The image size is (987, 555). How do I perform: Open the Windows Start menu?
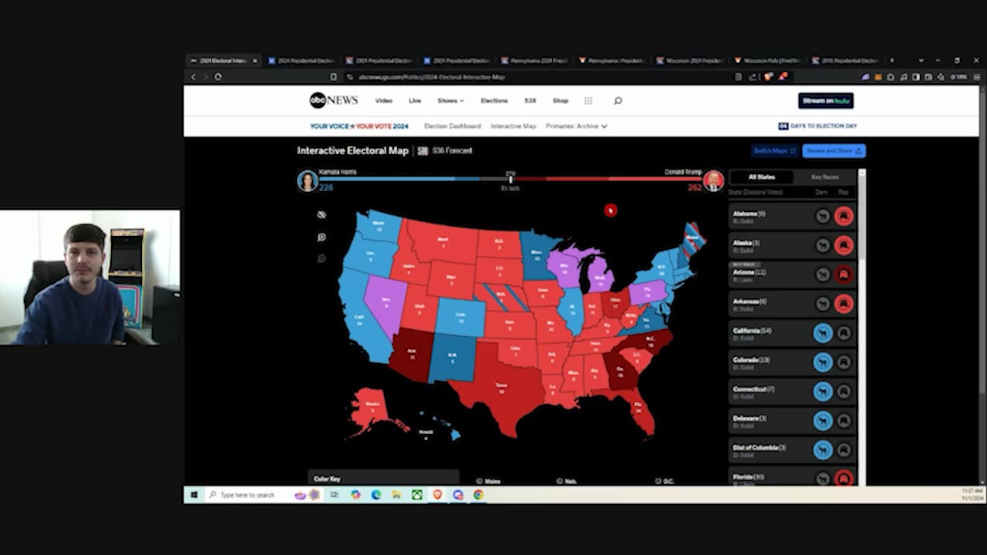point(194,495)
